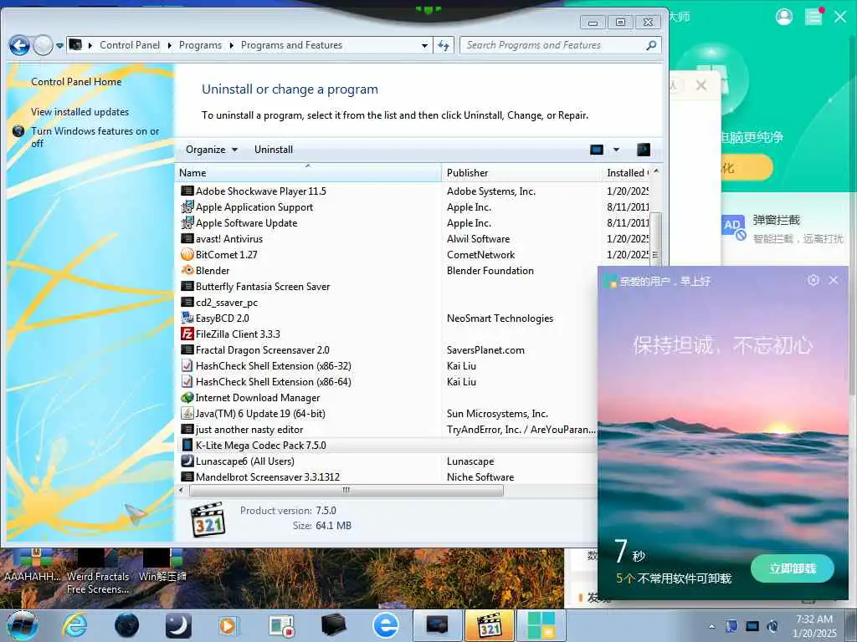Open user account icon in green window
The image size is (857, 642).
coord(783,17)
